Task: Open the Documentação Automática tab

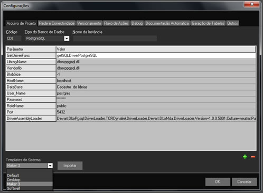Action: coord(167,23)
